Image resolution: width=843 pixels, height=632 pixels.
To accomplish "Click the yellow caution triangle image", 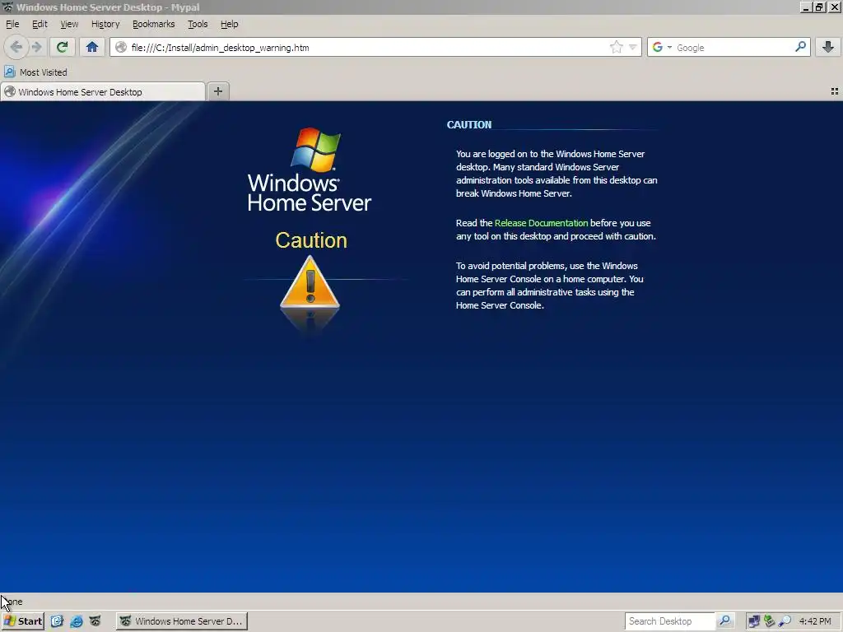I will tap(310, 282).
